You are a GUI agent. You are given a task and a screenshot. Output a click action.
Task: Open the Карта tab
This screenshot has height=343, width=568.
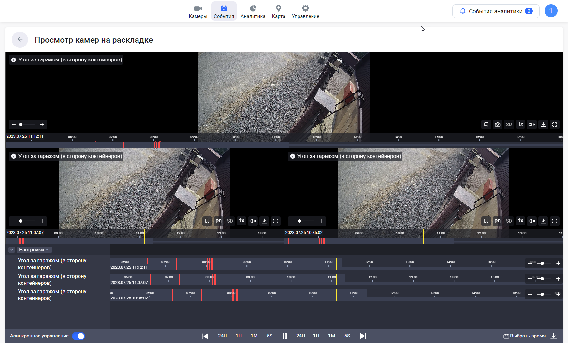click(x=278, y=11)
